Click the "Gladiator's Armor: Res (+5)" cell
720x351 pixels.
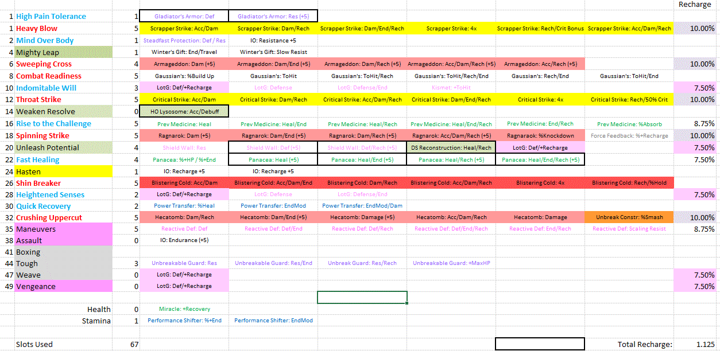273,17
